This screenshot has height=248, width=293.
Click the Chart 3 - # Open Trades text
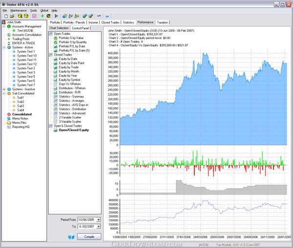pyautogui.click(x=126, y=42)
